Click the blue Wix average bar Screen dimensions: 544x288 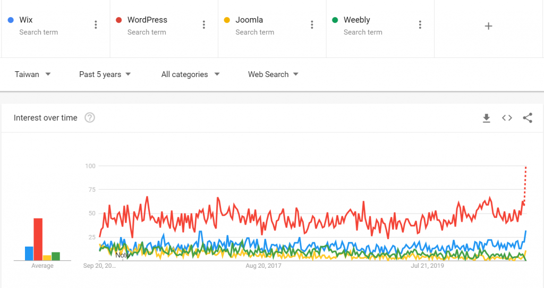click(29, 253)
